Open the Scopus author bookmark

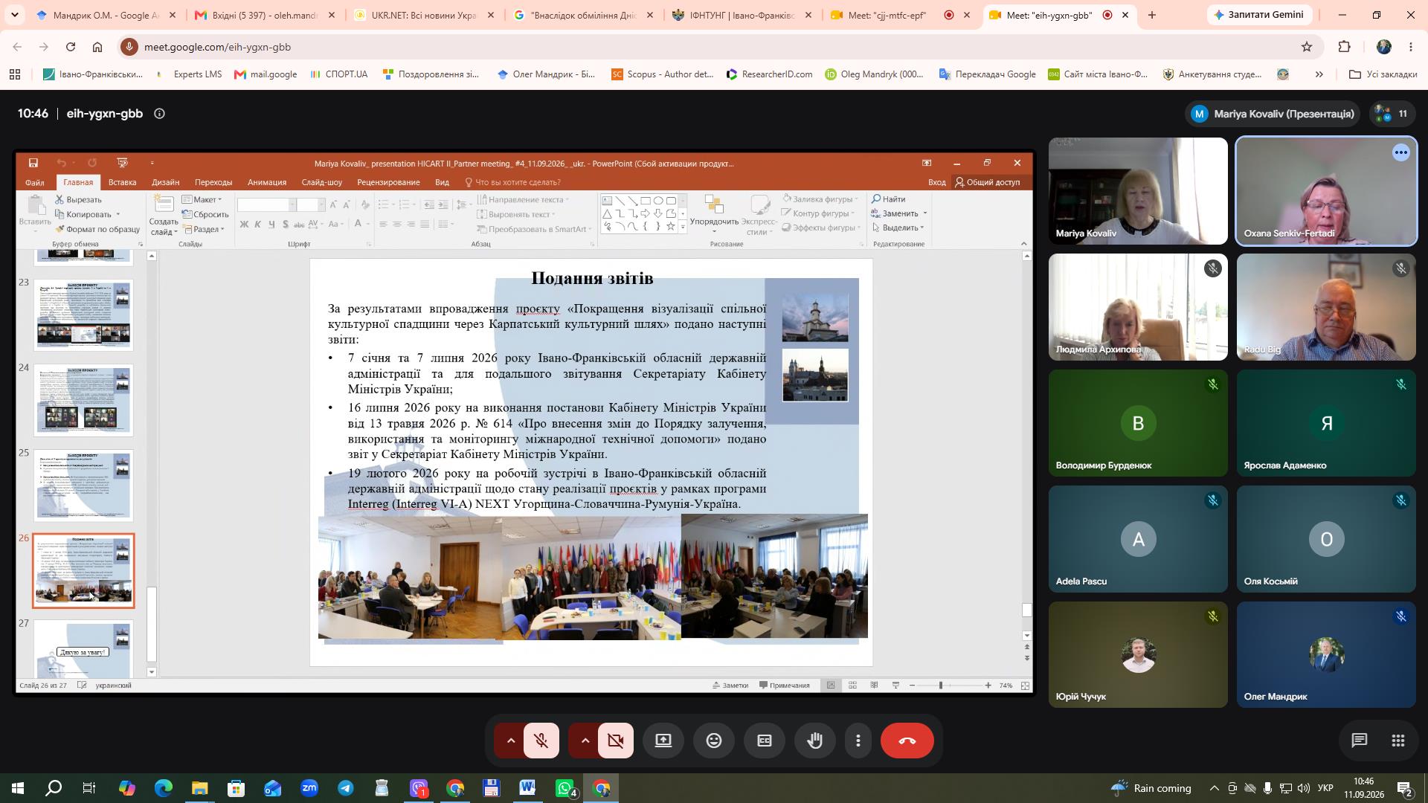tap(662, 74)
